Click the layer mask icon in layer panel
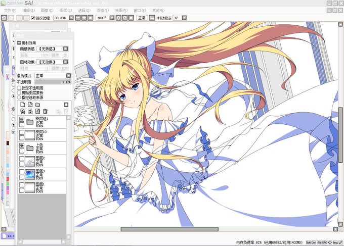Image resolution: width=344 pixels, height=246 pixels. click(66, 105)
